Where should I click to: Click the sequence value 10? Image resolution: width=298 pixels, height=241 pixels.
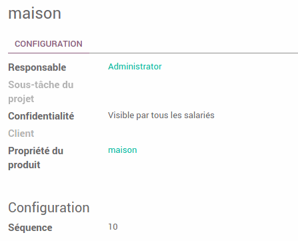pyautogui.click(x=113, y=227)
